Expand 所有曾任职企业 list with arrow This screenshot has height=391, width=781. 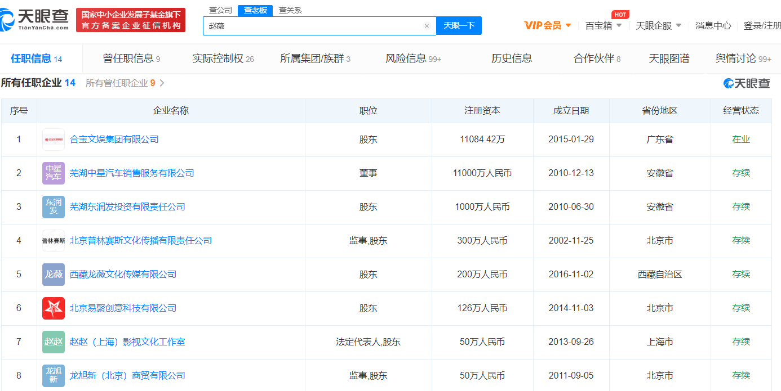coord(162,83)
